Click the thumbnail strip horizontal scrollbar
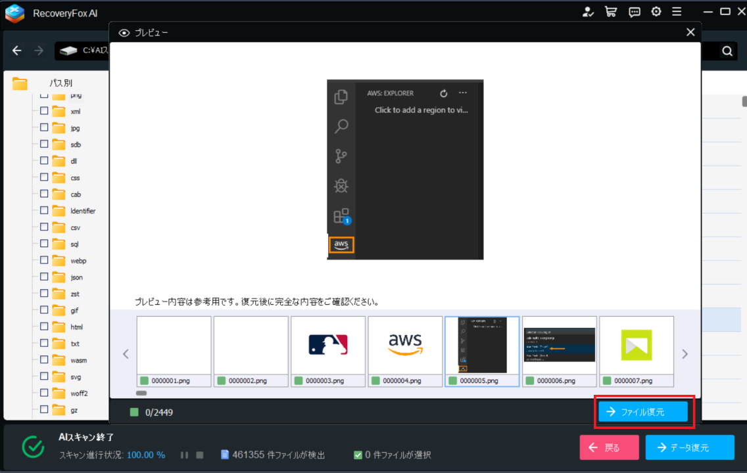This screenshot has height=473, width=747. click(x=141, y=393)
